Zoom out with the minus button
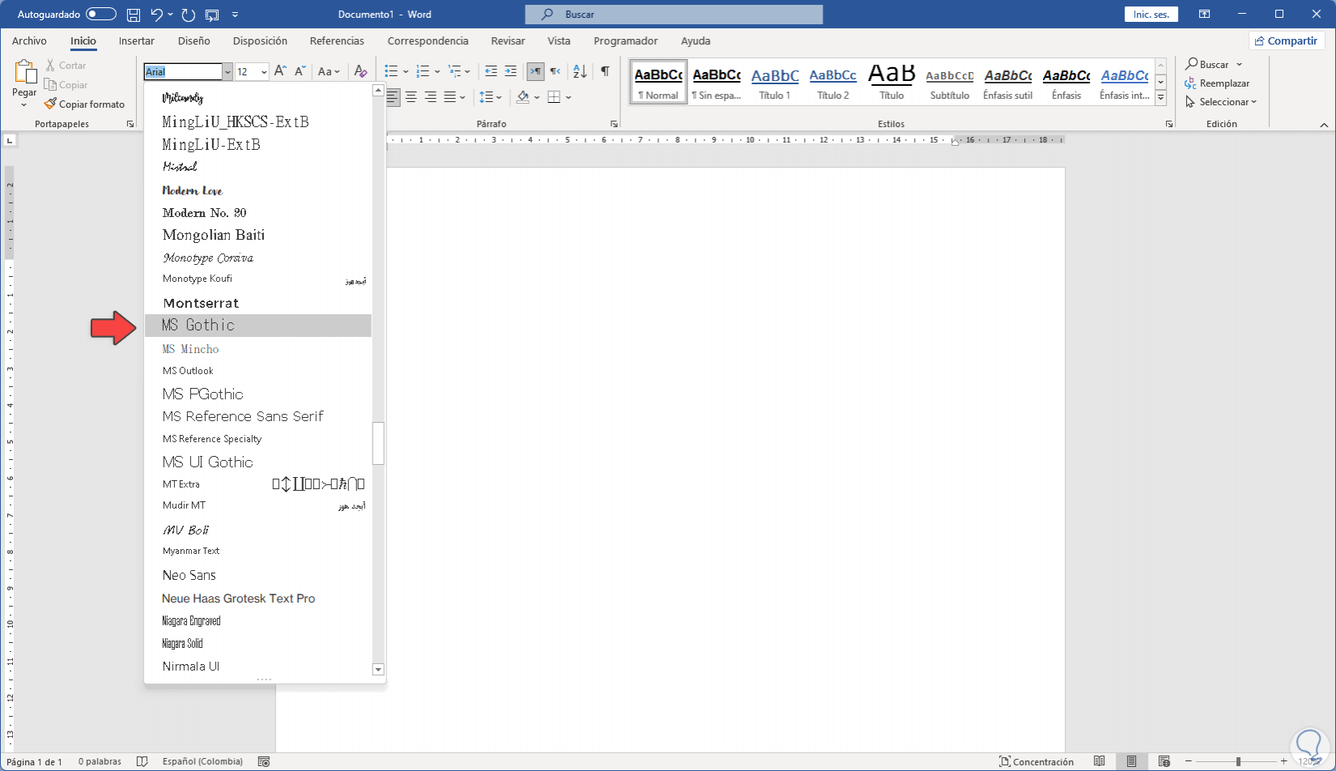Viewport: 1336px width, 771px height. (x=1189, y=761)
